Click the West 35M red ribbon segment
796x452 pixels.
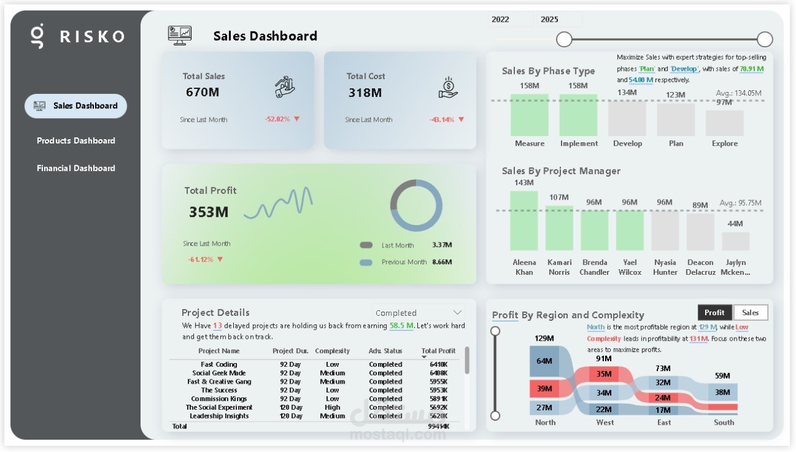[x=604, y=374]
